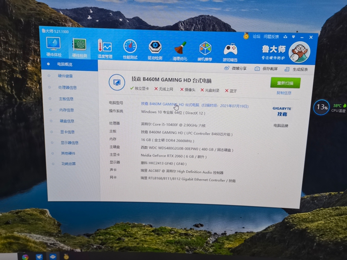
Task: Select 显示器信息 in the sidebar
Action: [70, 143]
